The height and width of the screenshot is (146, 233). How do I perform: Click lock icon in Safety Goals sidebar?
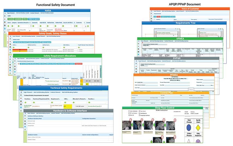click(x=10, y=52)
